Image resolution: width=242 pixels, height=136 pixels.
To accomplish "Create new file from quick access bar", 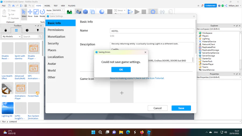I will (x=9, y=6).
